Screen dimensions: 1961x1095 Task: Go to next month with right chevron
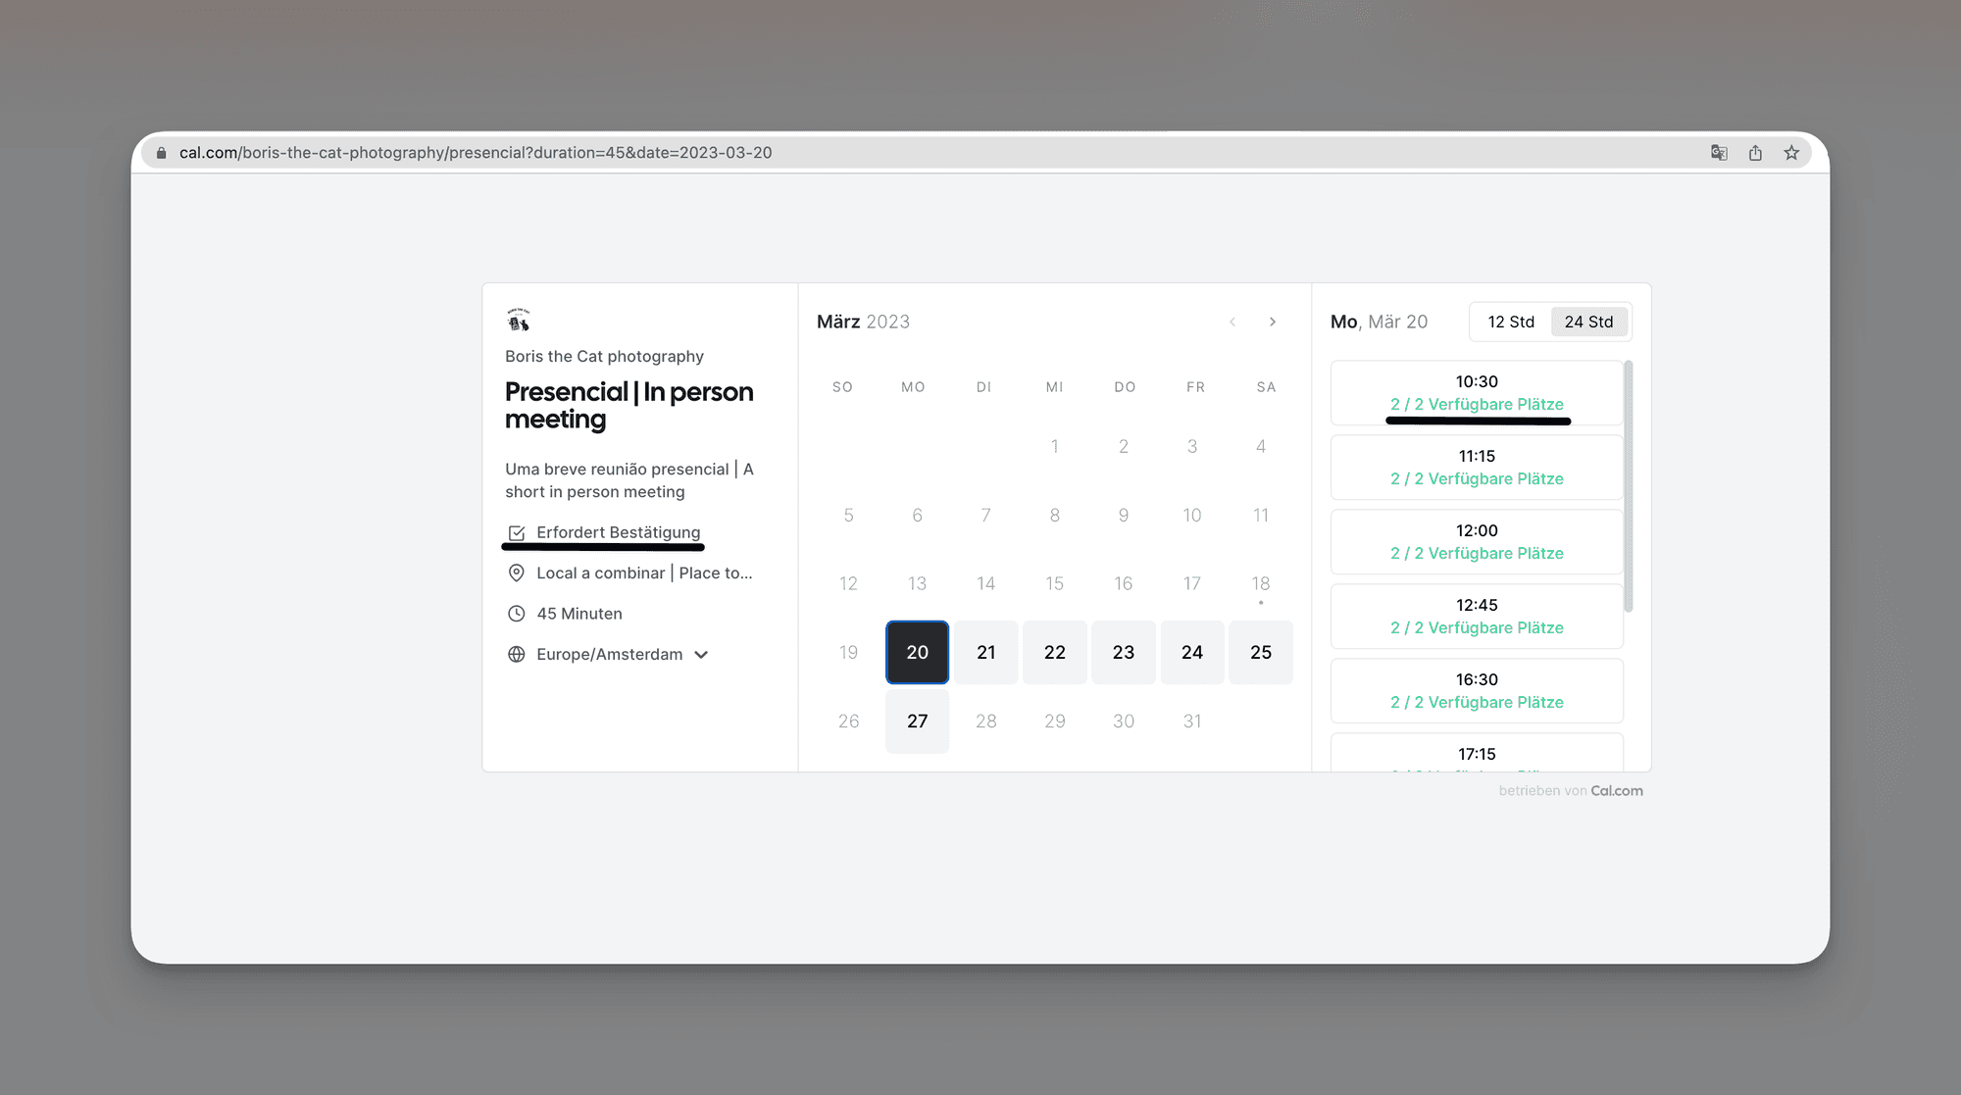click(1273, 322)
